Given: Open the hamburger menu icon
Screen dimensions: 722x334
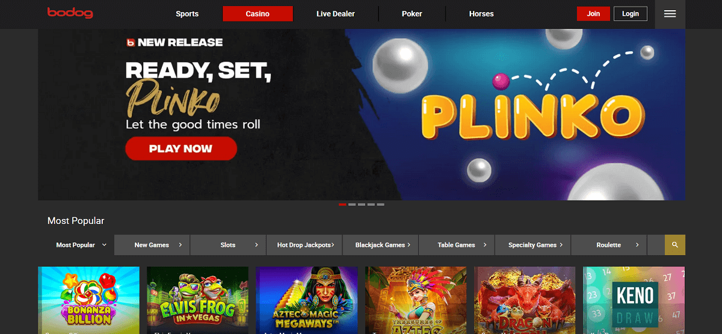Looking at the screenshot, I should [x=670, y=14].
